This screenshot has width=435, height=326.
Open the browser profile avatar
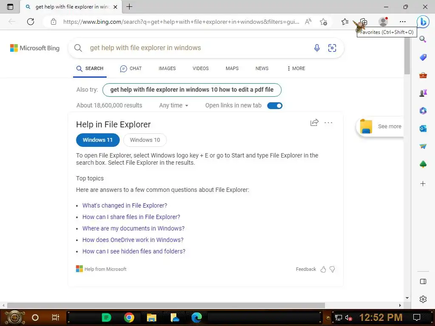(383, 22)
